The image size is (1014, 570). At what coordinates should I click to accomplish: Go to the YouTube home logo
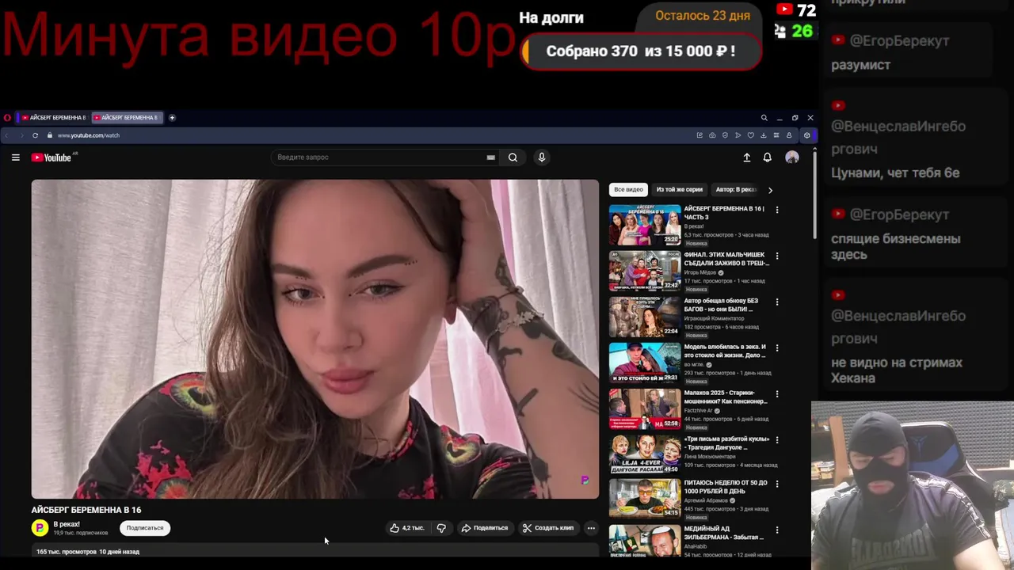51,158
